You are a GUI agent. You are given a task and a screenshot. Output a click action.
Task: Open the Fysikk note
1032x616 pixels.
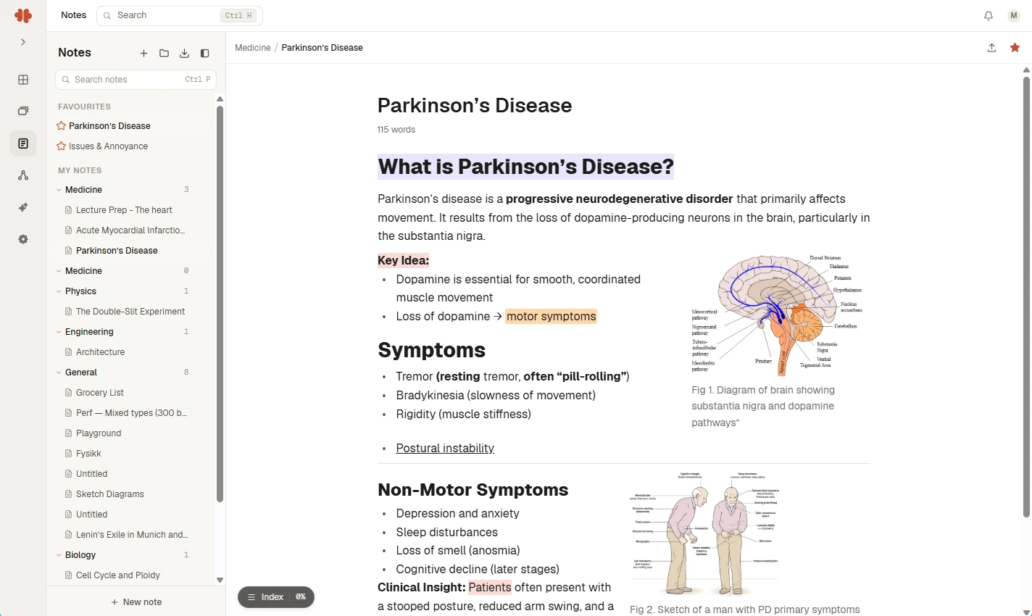coord(88,454)
